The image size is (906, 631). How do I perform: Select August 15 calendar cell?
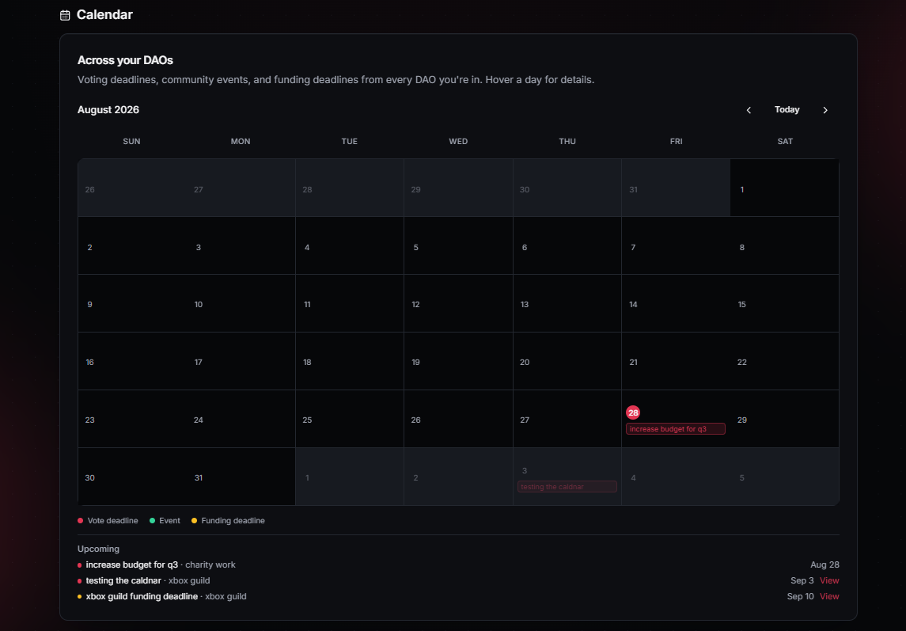(785, 304)
